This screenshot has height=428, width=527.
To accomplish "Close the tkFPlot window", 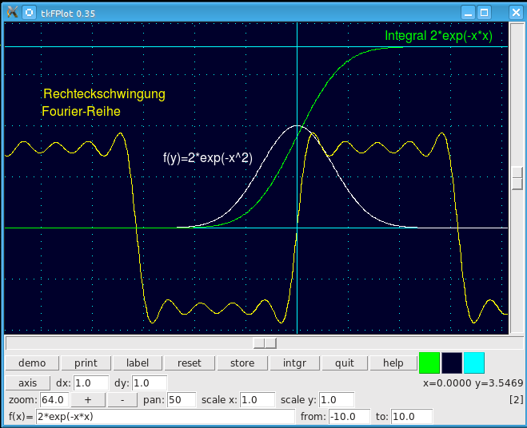I will 516,13.
